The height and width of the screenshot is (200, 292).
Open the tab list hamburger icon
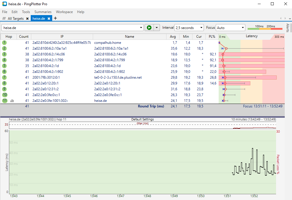pos(4,18)
